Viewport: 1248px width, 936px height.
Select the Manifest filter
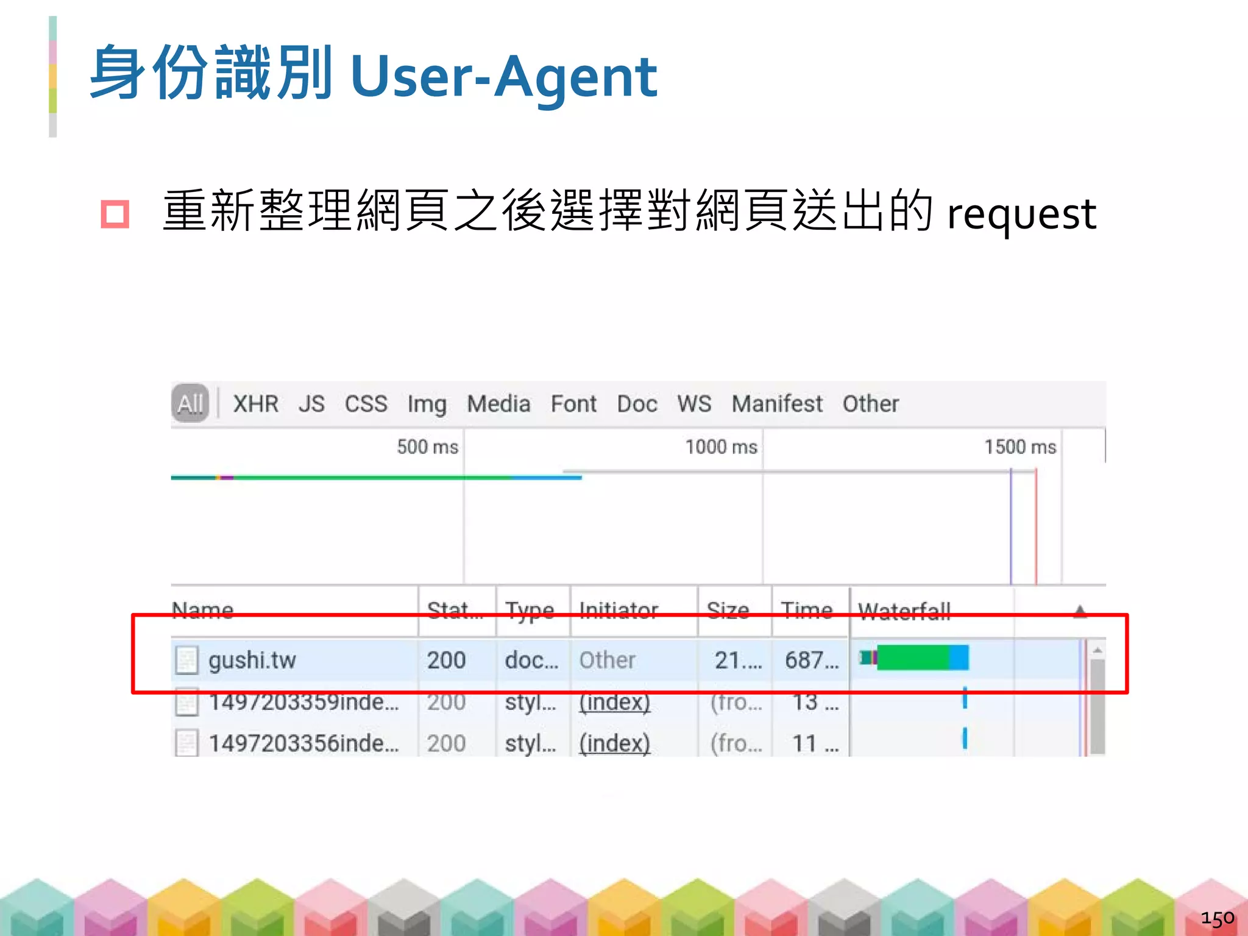pos(777,403)
